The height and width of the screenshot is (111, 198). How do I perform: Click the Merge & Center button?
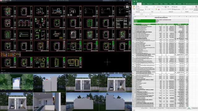(x=176, y=9)
